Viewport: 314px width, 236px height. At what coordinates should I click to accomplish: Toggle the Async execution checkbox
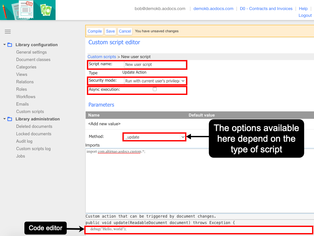[155, 89]
